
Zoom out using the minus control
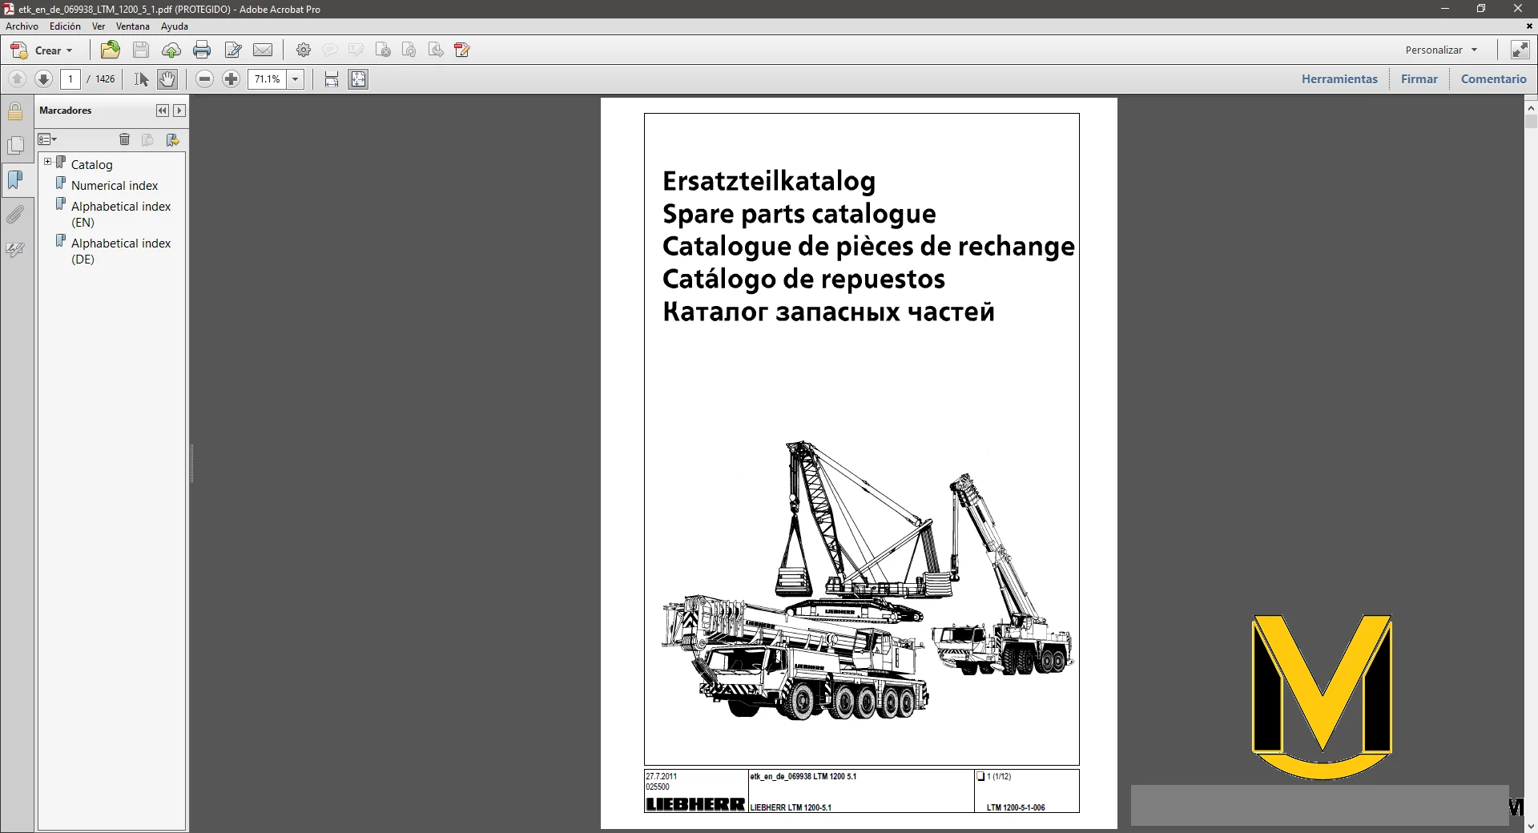[x=205, y=79]
